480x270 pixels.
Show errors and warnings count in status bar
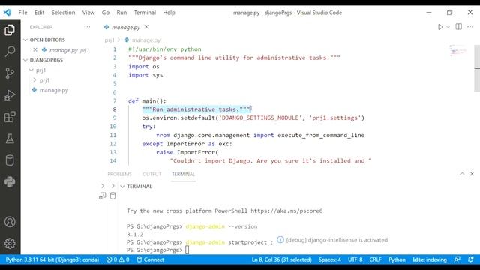[118, 259]
